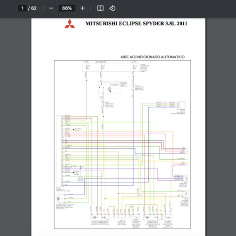Click the fit to page icon
The height and width of the screenshot is (236, 236).
100,8
